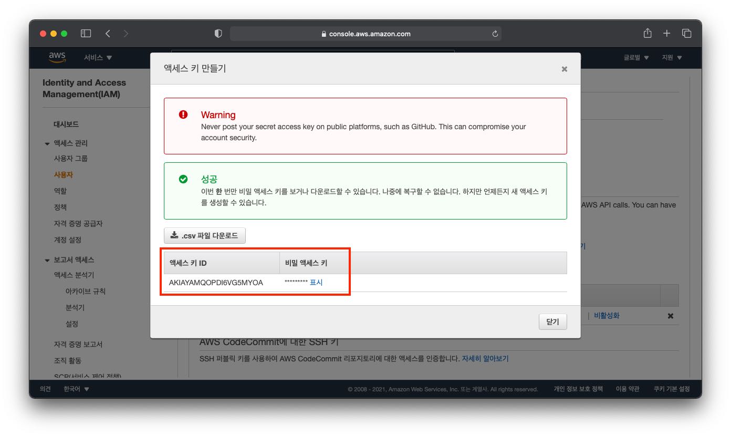731x437 pixels.
Task: Reveal the secret key with 표시
Action: click(x=316, y=283)
